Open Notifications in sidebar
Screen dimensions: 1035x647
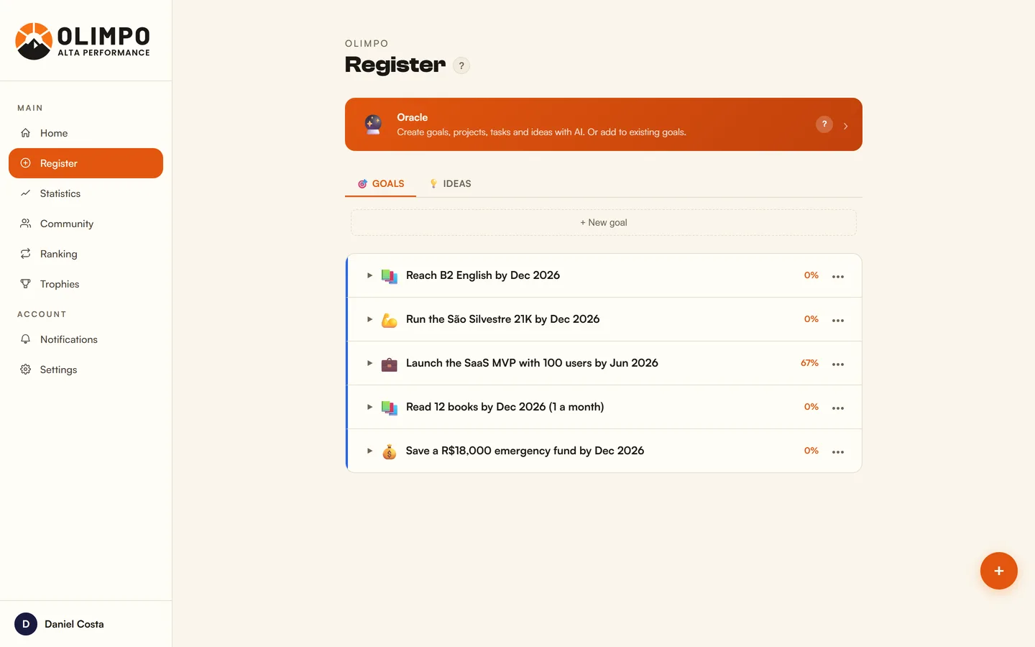[x=86, y=339]
